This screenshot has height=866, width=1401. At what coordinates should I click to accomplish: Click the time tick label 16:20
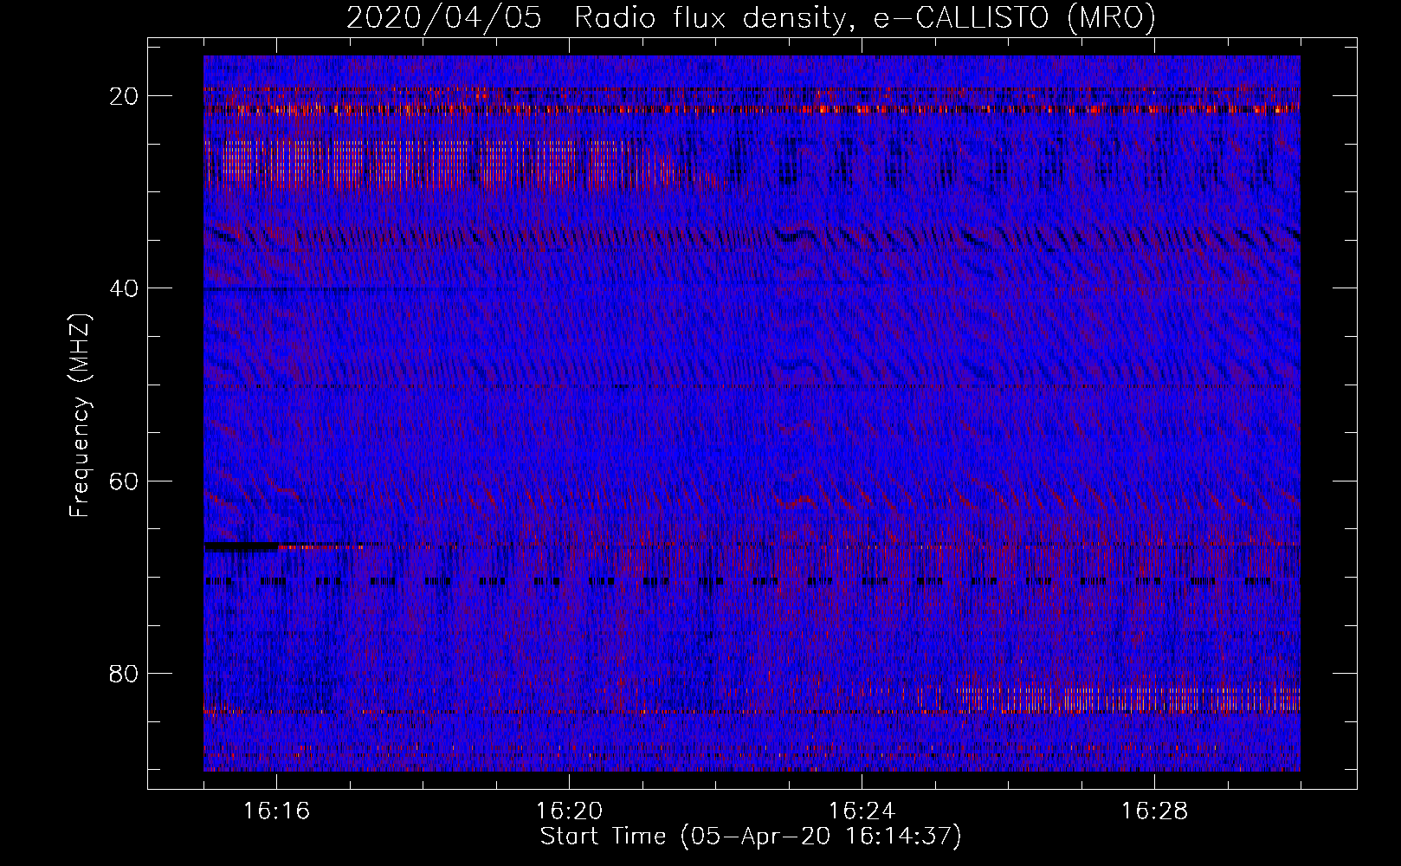569,811
